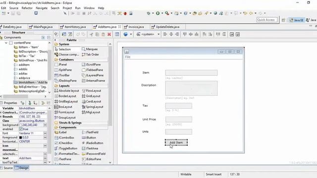Viewport: 317px width, 178px height.
Task: Click the Discription text area in form
Action: [191, 88]
